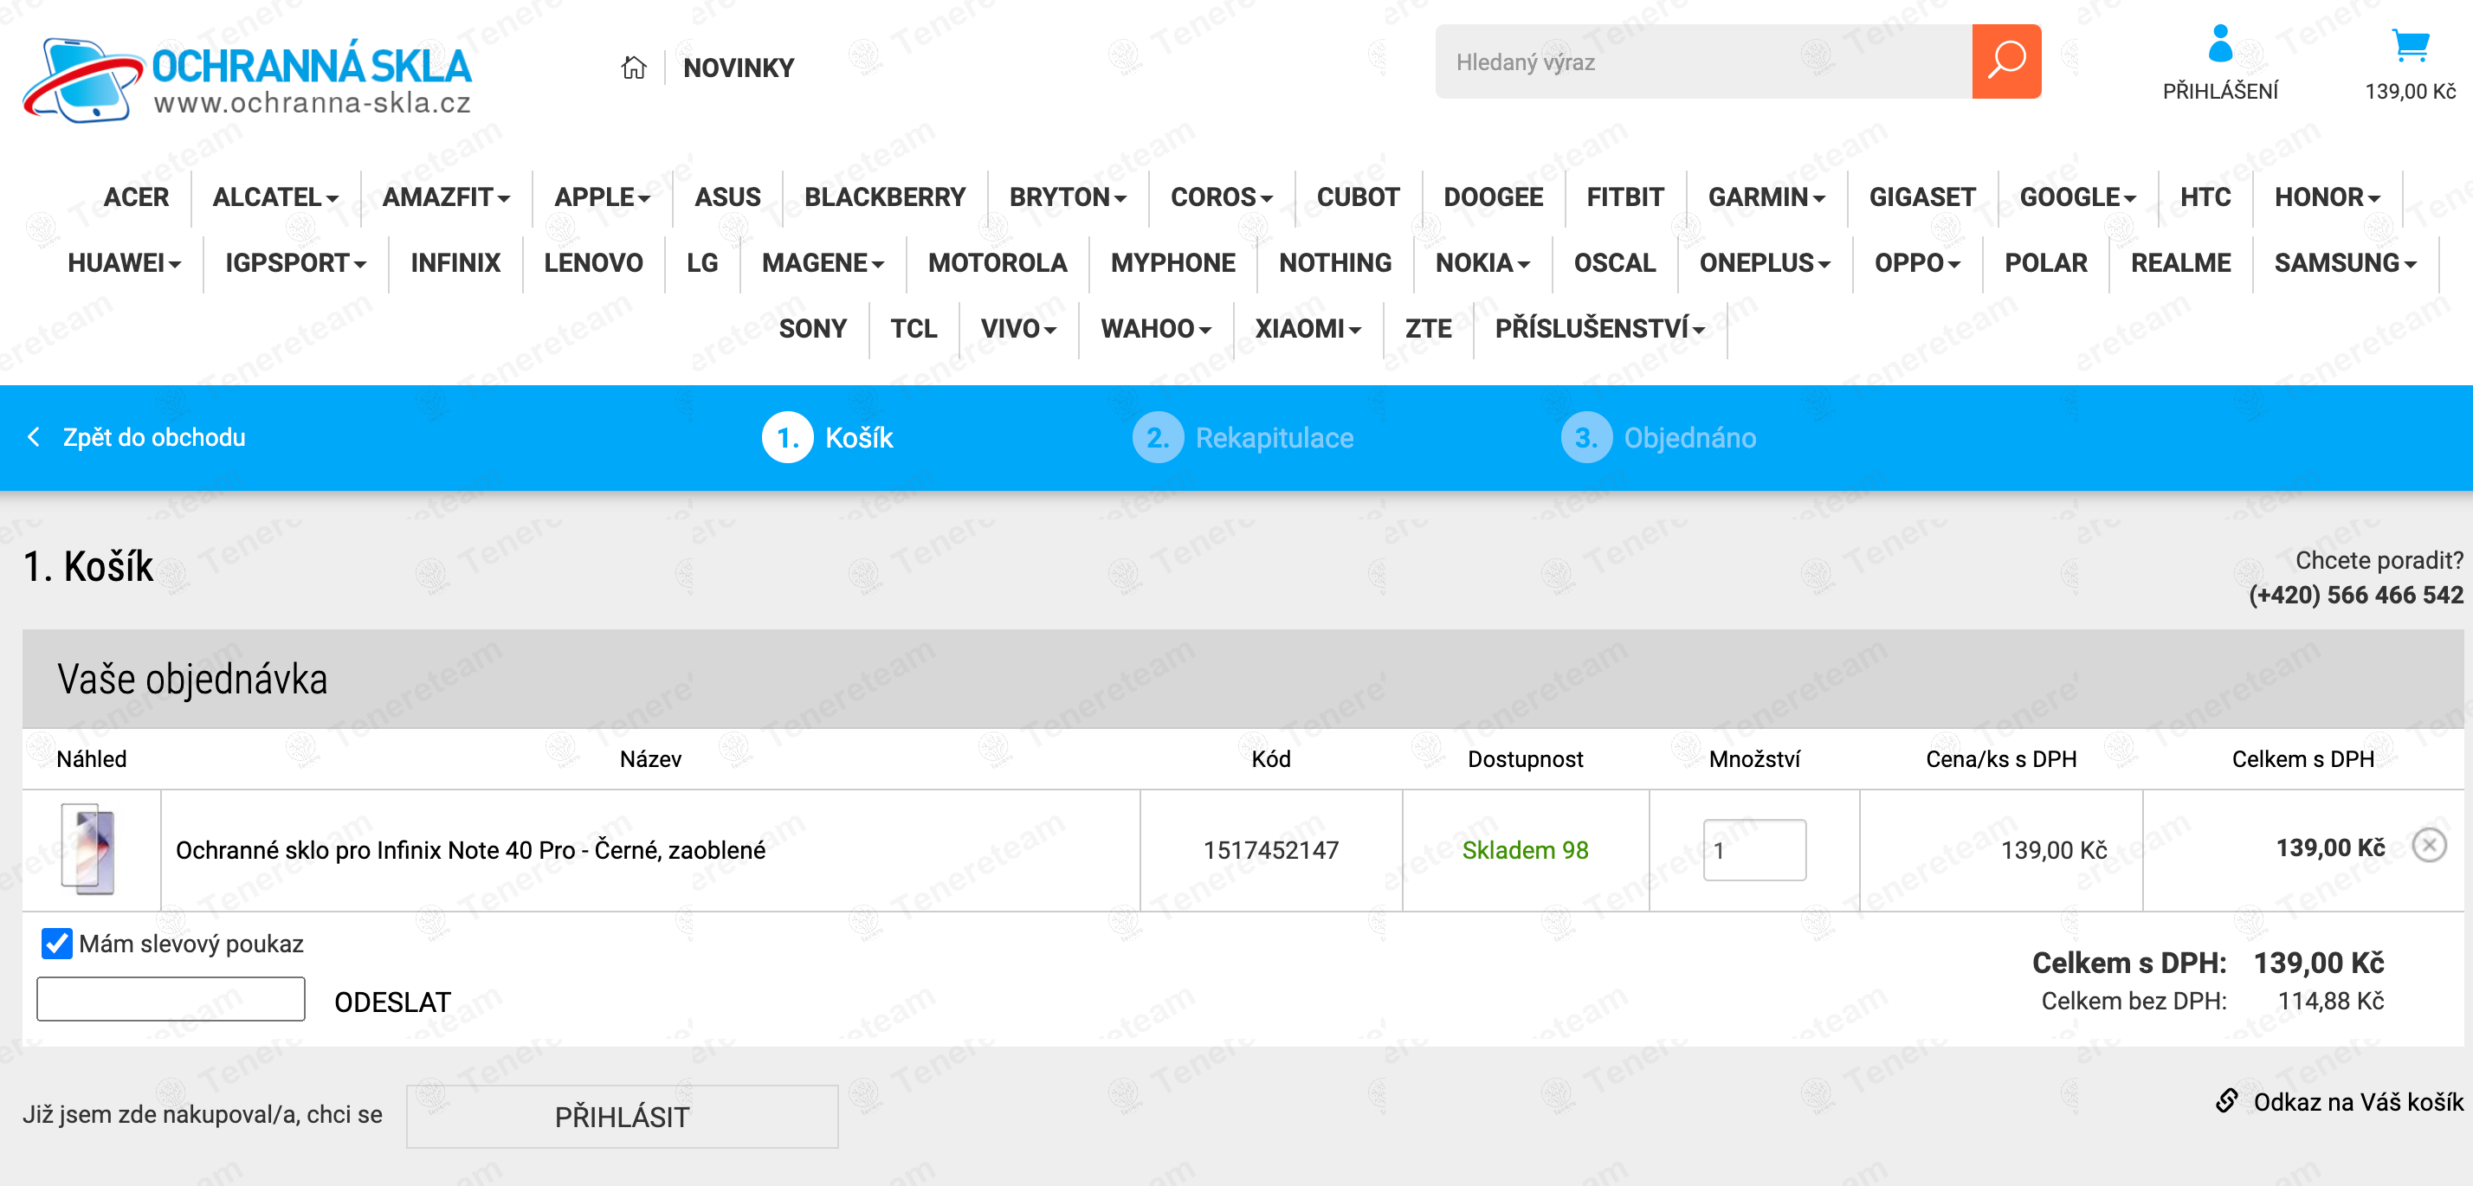The height and width of the screenshot is (1186, 2473).
Task: Open the Infinix Note 40 Pro product name link
Action: point(470,850)
